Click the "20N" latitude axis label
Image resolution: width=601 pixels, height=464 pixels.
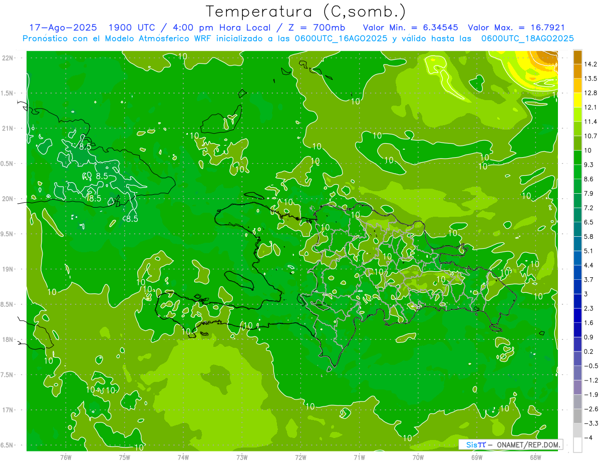pos(8,199)
